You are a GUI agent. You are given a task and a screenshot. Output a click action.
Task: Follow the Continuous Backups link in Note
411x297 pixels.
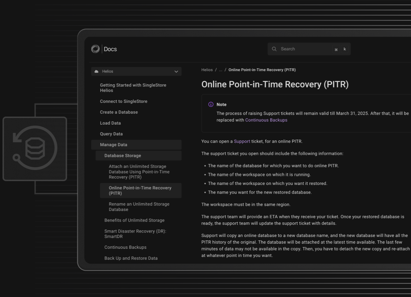266,120
